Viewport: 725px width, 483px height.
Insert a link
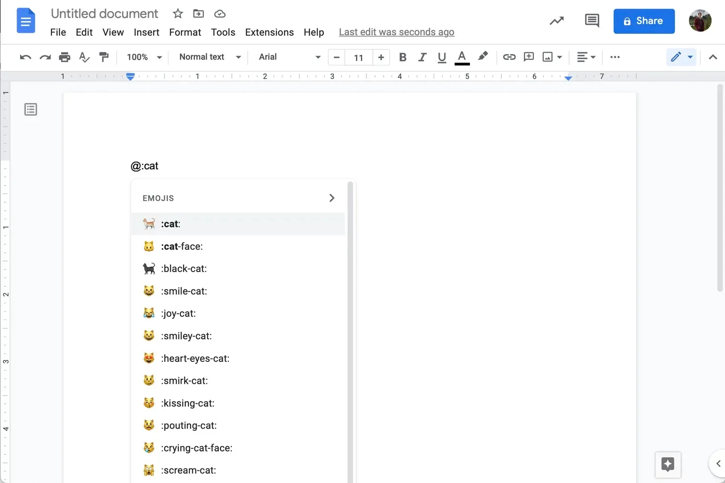(x=509, y=57)
